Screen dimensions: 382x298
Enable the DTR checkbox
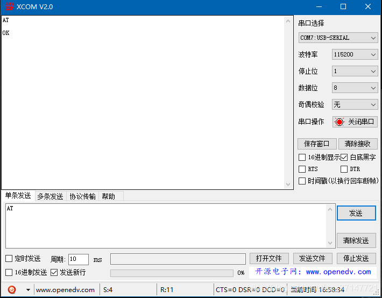(x=344, y=169)
